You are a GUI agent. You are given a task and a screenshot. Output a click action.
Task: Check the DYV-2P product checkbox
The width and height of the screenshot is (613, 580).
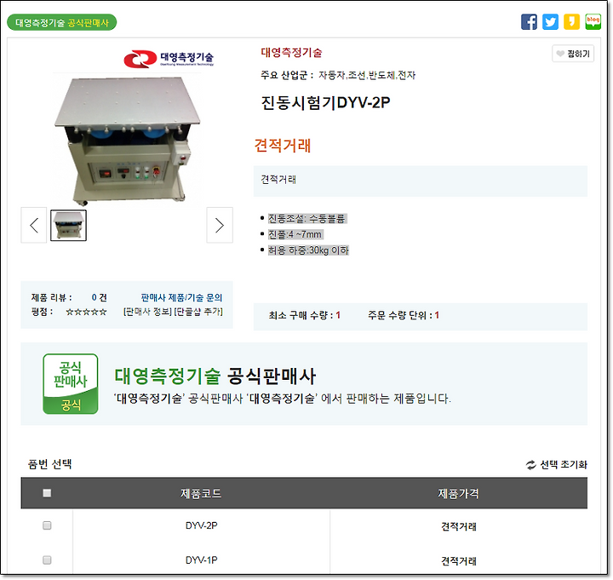tap(47, 525)
